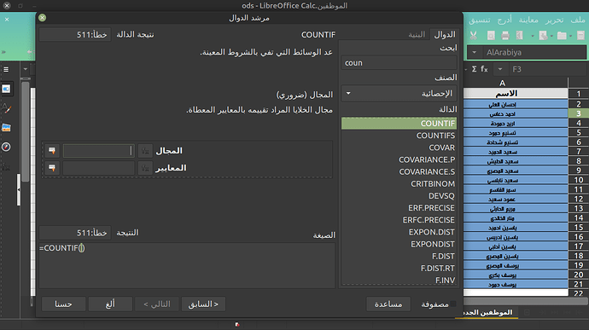
Task: Click the Print Preview icon in Calc toolbar
Action: point(491,35)
